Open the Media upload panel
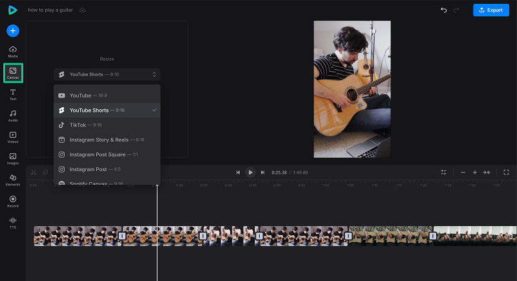This screenshot has width=517, height=281. click(13, 52)
